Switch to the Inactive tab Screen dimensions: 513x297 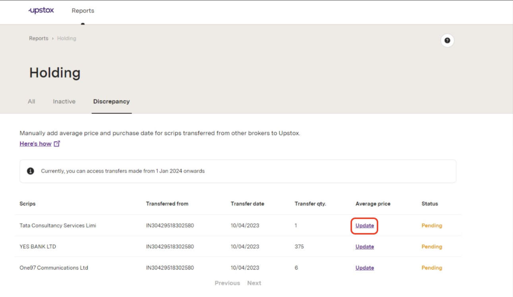tap(64, 101)
